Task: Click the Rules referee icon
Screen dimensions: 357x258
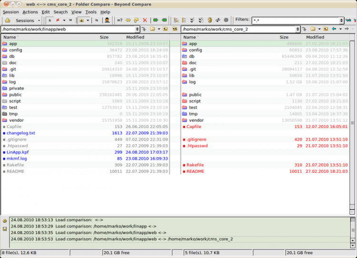Action: (x=108, y=20)
